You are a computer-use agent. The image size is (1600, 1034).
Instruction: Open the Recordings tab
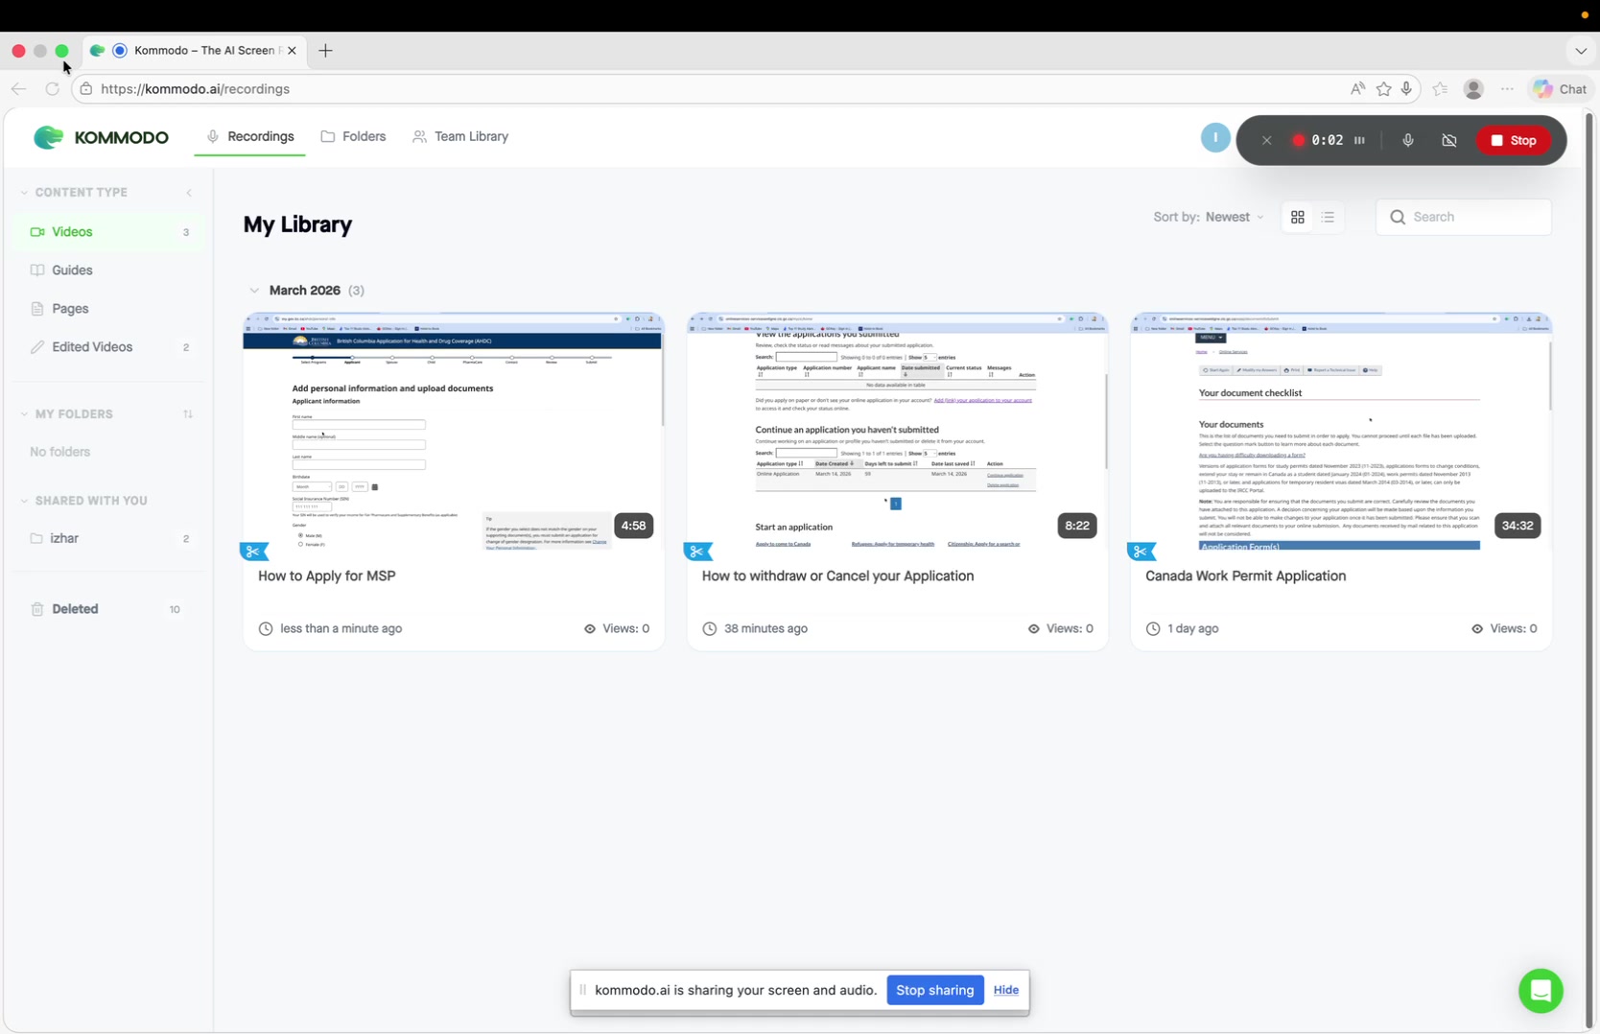tap(250, 136)
